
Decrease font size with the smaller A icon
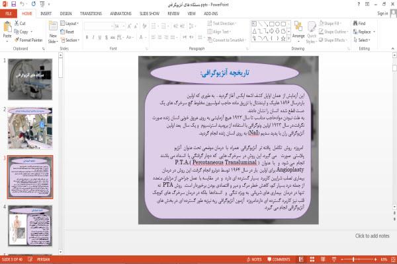(136, 26)
